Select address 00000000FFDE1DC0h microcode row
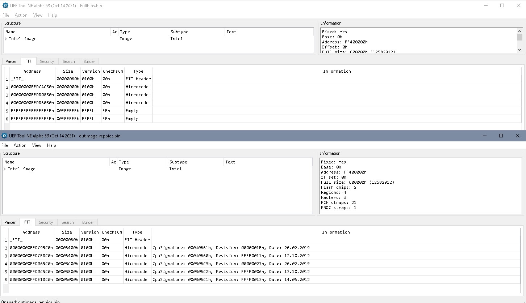This screenshot has height=303, width=526. pyautogui.click(x=31, y=279)
